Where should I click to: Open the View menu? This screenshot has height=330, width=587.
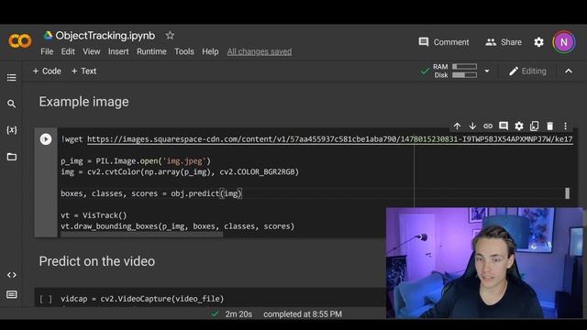(92, 51)
